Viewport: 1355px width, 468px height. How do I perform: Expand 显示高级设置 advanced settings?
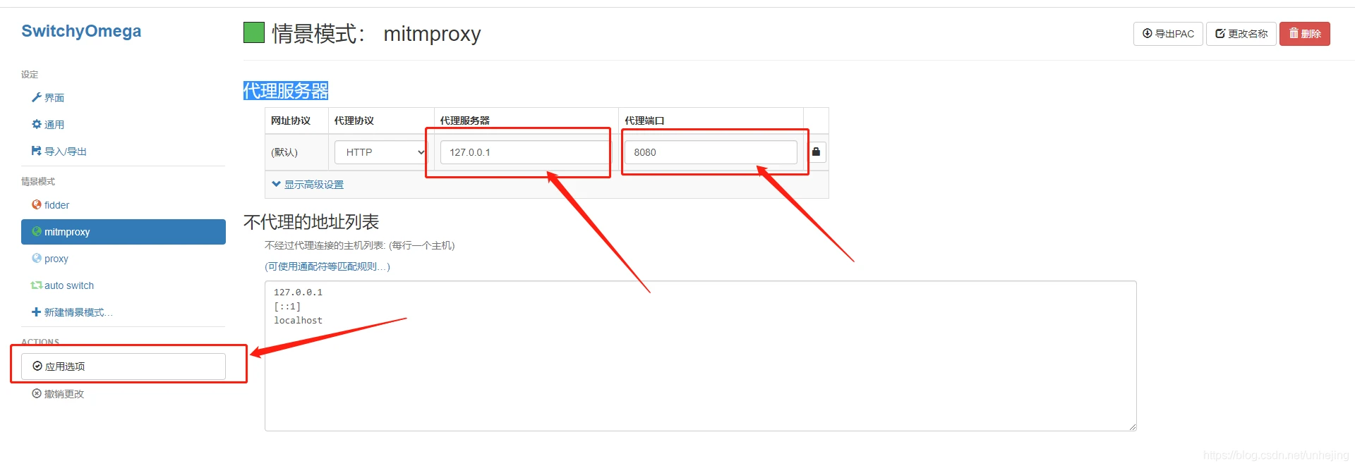(x=308, y=185)
